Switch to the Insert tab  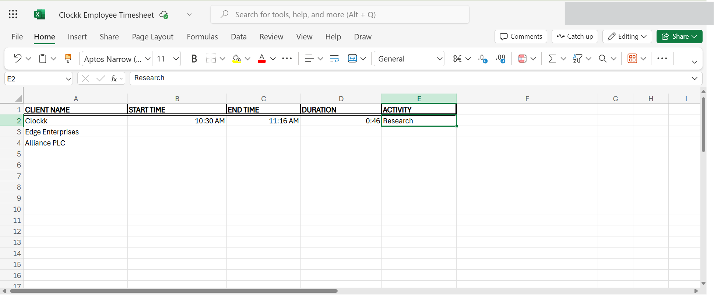click(x=77, y=37)
